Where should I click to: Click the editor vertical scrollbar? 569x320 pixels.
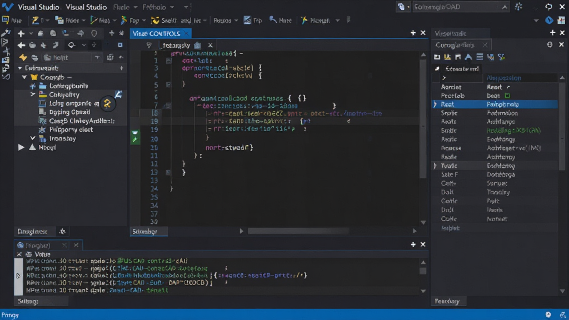[423, 120]
